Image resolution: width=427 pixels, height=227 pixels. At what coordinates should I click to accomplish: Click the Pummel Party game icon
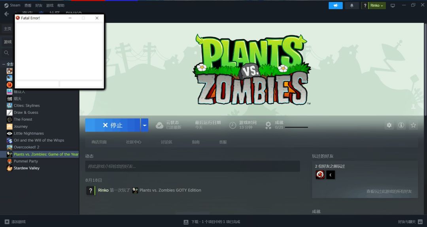[x=9, y=161]
